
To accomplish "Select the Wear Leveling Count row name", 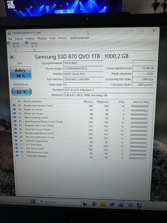I will [36, 118].
